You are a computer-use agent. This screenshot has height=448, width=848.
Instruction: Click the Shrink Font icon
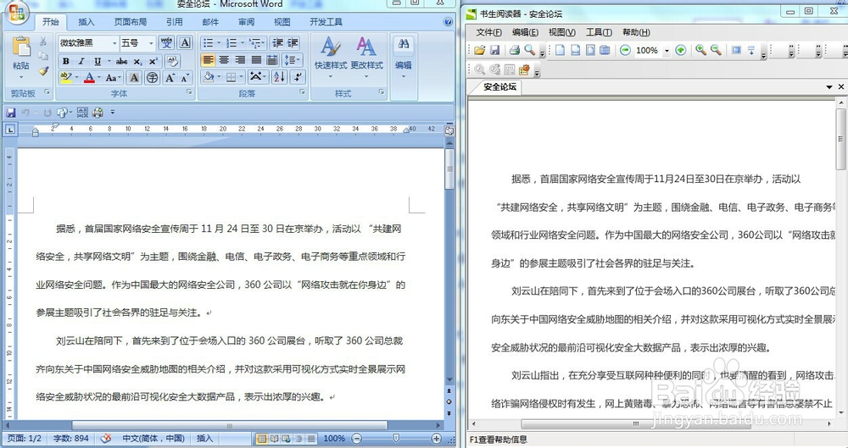(185, 78)
